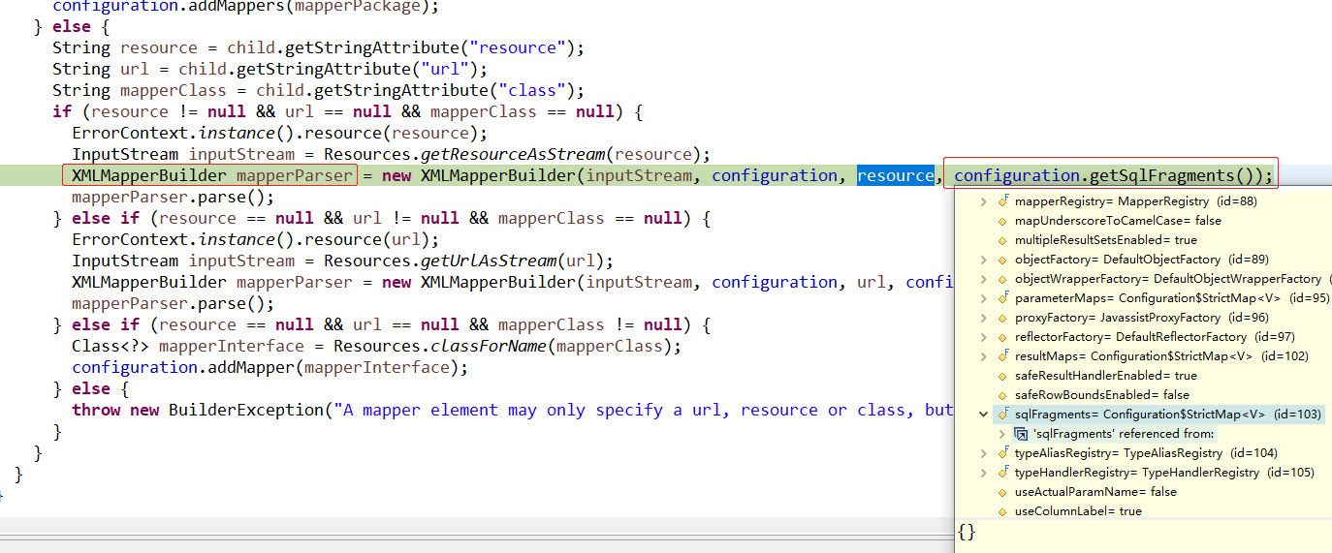Select the typeHandlerRegistry= TypeHandlerRegistry row
The image size is (1332, 553).
coord(1164,473)
